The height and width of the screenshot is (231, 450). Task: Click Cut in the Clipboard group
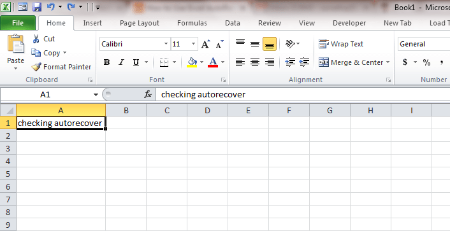[43, 39]
